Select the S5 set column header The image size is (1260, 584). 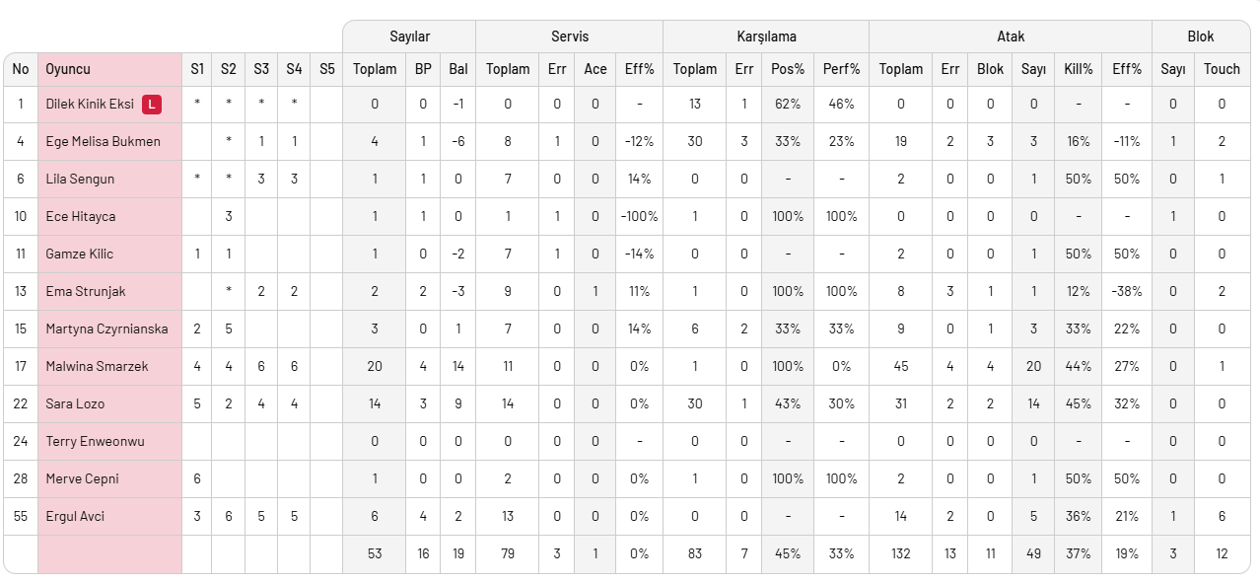(x=327, y=69)
